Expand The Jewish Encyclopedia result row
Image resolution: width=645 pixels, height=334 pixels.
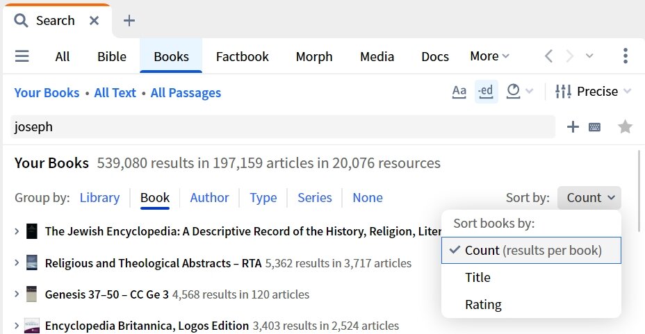point(17,231)
